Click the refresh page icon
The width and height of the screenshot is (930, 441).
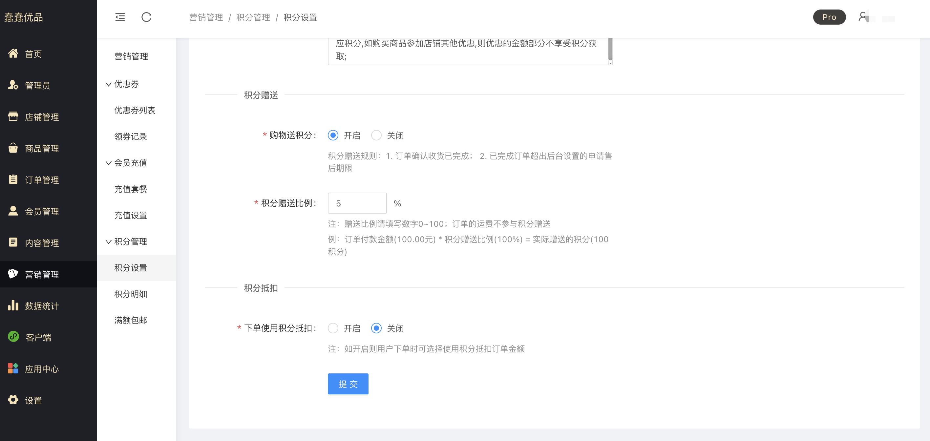pyautogui.click(x=146, y=17)
